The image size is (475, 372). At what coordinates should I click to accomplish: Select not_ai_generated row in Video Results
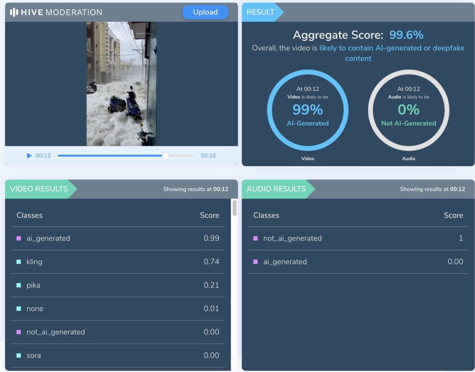tap(118, 332)
